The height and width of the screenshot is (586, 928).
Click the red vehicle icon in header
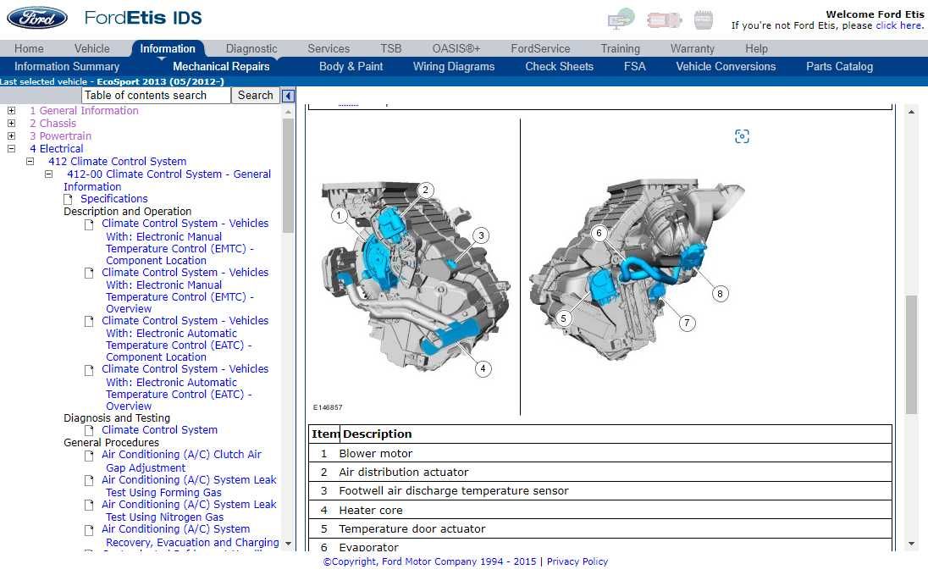[x=664, y=20]
